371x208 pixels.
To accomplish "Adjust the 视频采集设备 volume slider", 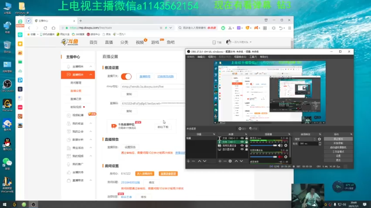I will (x=264, y=157).
